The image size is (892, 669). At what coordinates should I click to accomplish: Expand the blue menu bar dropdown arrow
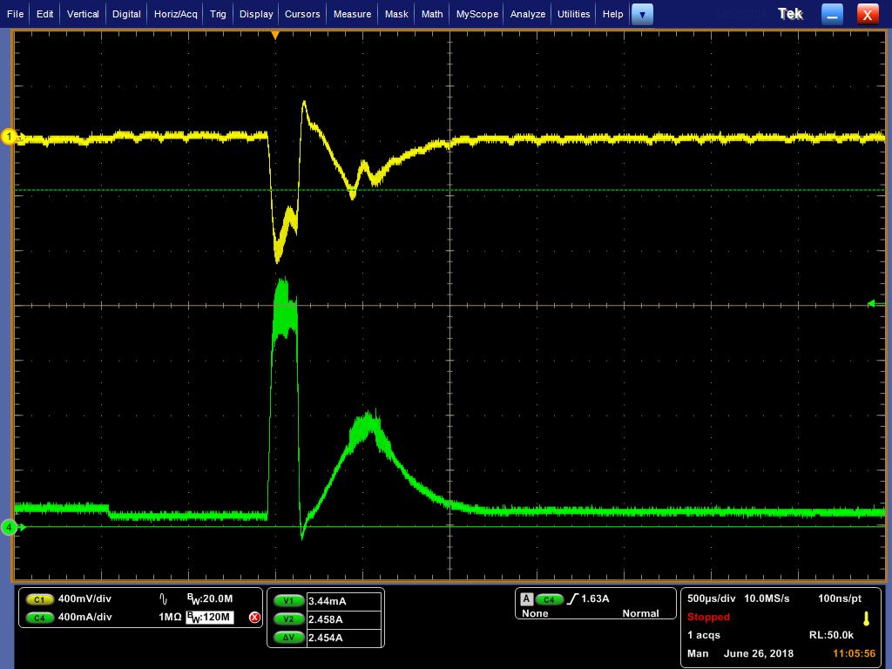(642, 15)
